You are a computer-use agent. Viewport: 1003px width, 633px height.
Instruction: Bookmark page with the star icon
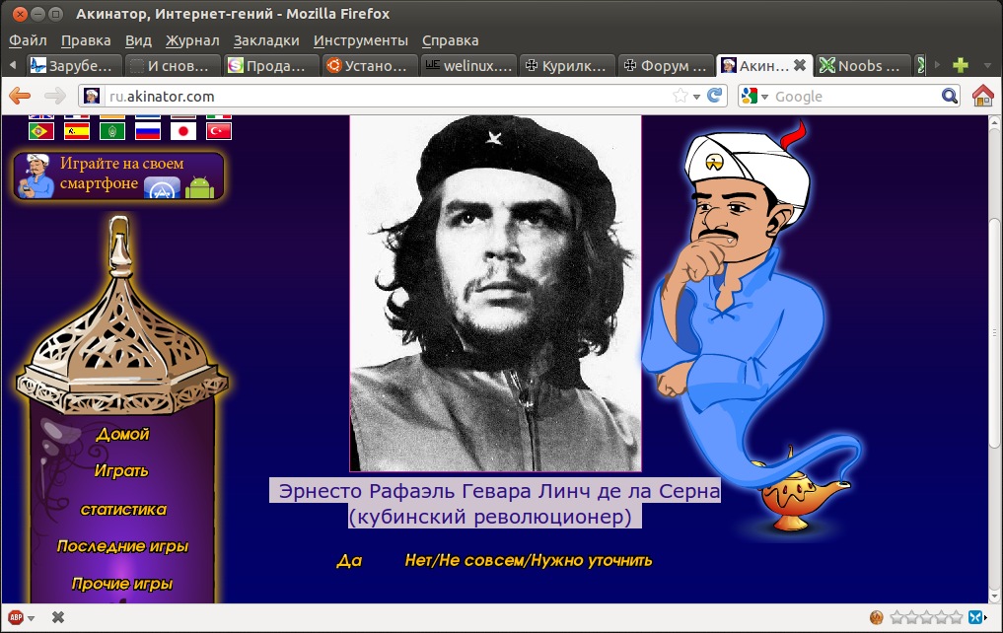pyautogui.click(x=680, y=96)
